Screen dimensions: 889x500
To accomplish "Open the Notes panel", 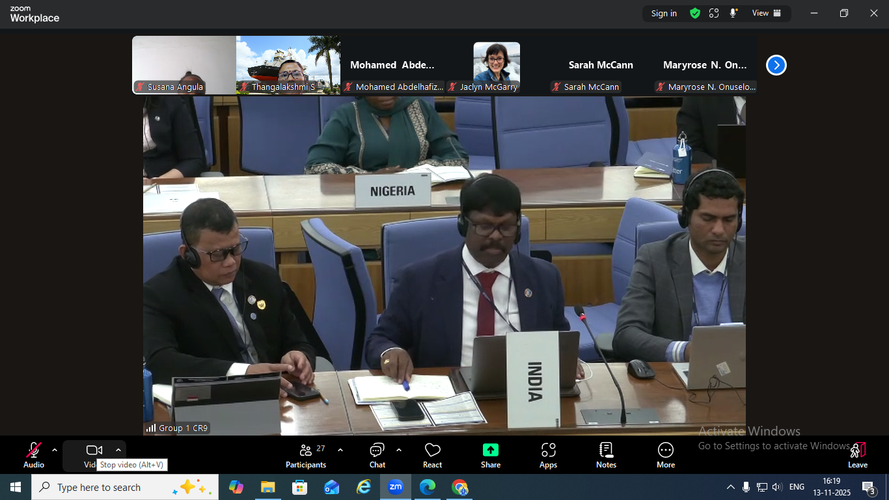I will [x=606, y=455].
